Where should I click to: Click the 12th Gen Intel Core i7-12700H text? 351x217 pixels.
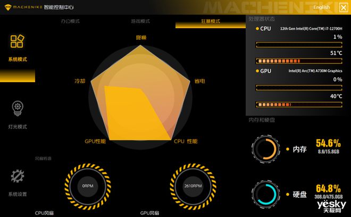(x=311, y=29)
